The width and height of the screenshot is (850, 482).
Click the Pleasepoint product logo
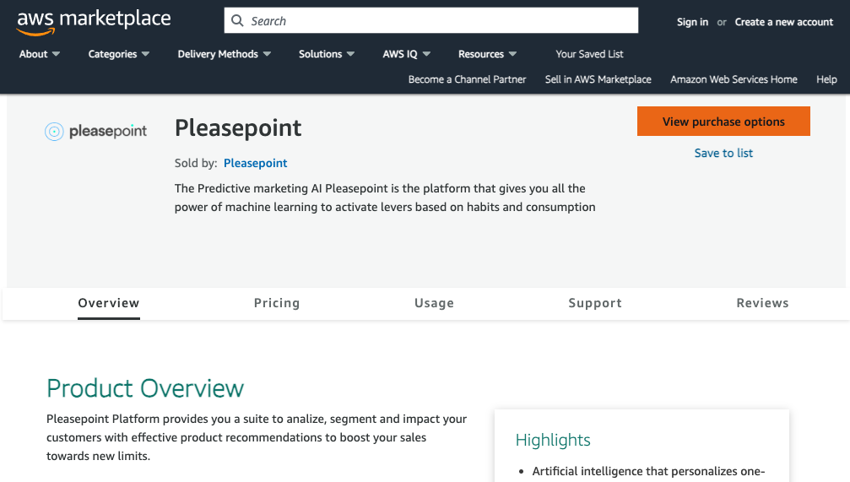tap(95, 131)
